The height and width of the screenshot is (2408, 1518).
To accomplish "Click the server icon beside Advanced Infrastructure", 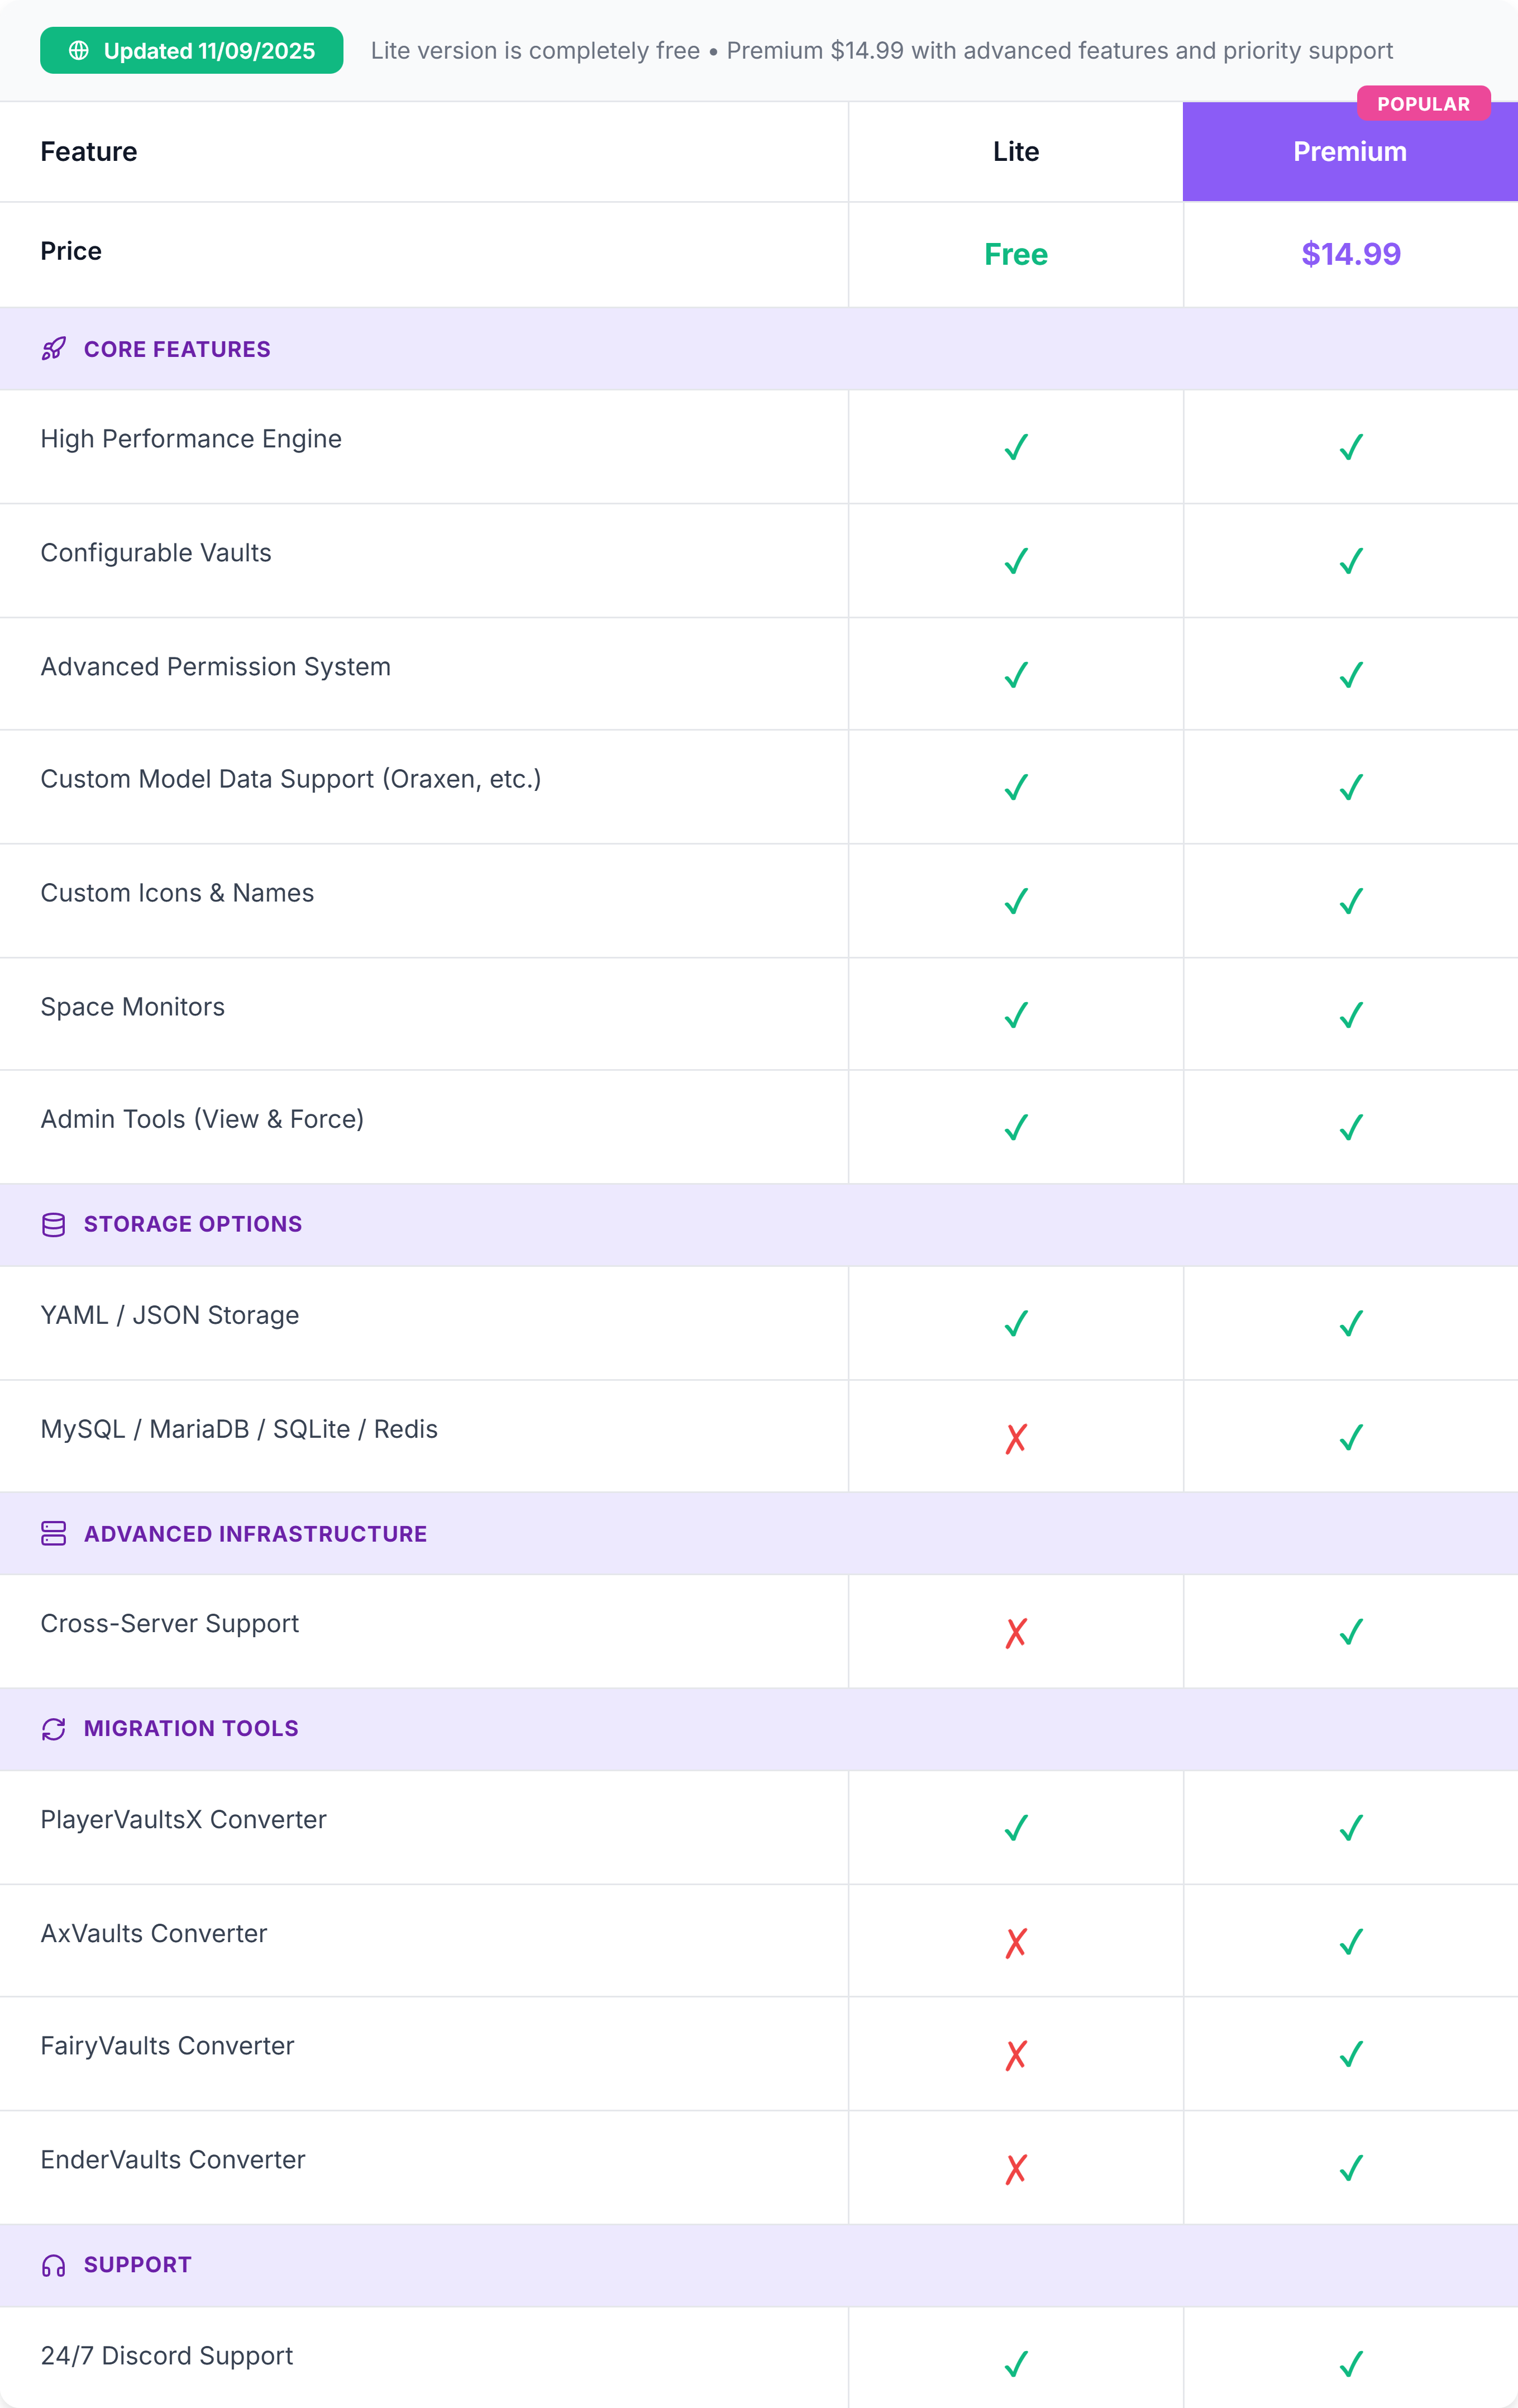I will point(54,1534).
